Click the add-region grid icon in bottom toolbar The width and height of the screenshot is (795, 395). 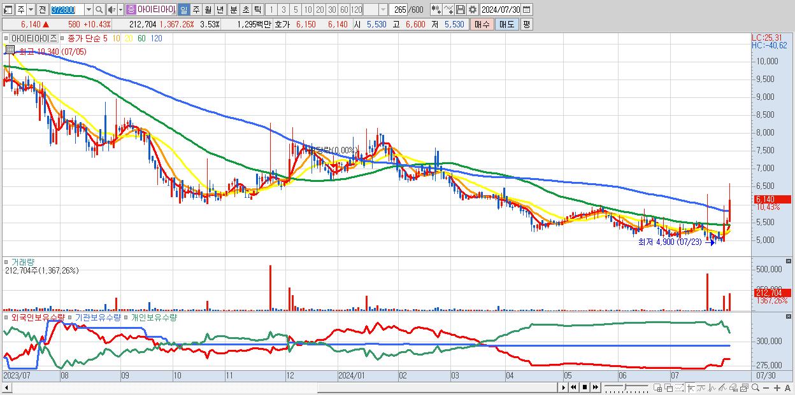(657, 387)
